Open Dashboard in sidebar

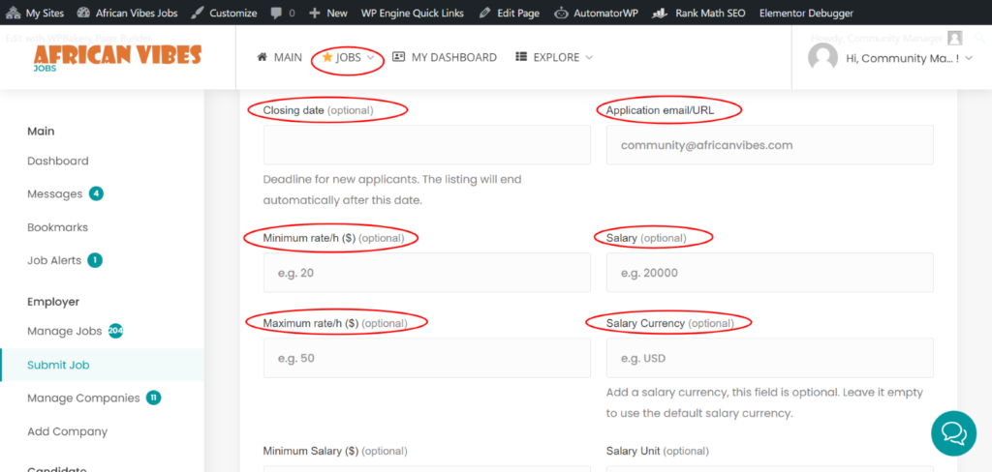tap(57, 162)
